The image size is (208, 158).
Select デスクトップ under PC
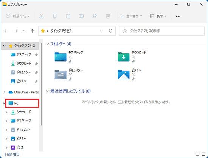point(23,121)
